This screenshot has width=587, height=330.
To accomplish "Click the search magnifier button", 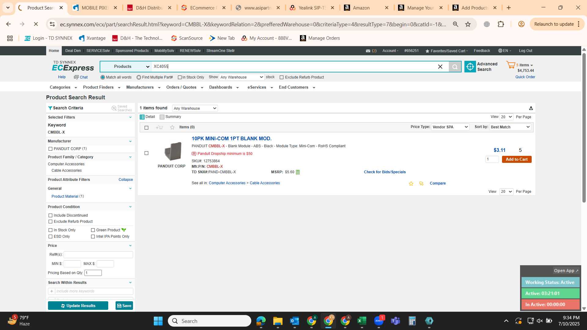I will click(x=455, y=67).
